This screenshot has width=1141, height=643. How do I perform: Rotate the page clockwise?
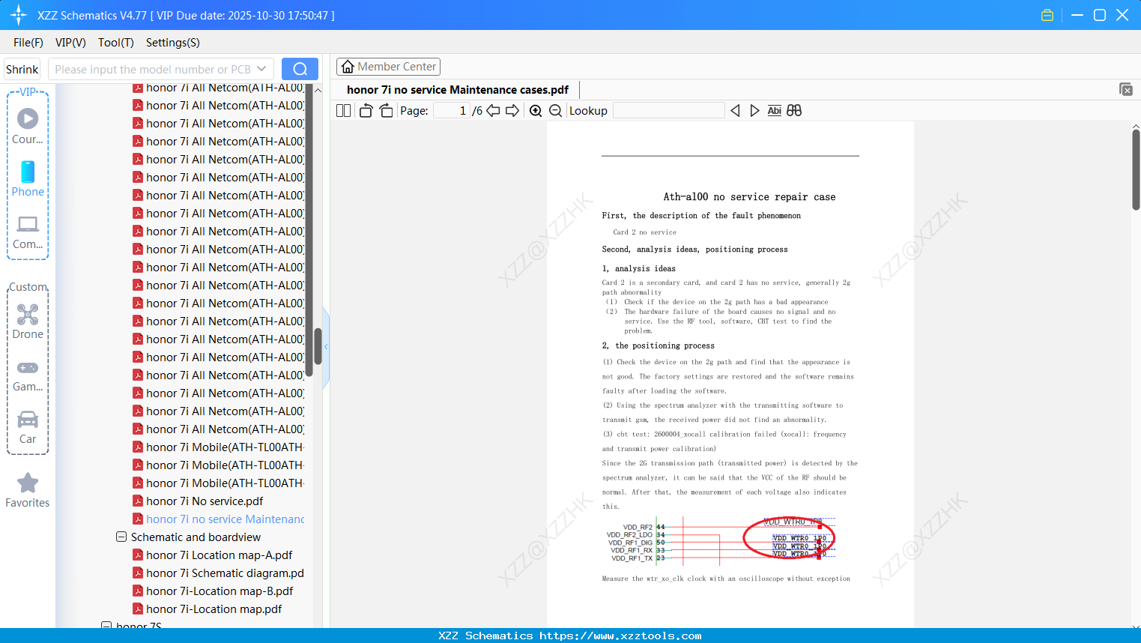click(x=386, y=110)
